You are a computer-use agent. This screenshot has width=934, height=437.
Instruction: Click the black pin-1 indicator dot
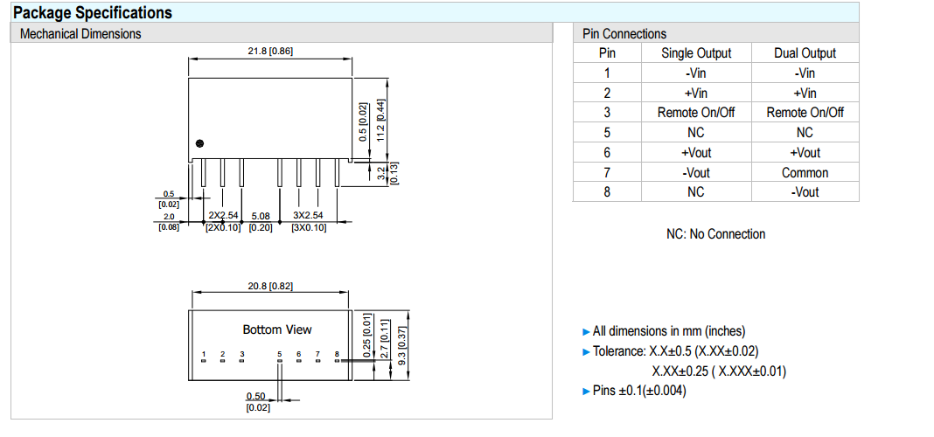[x=200, y=143]
